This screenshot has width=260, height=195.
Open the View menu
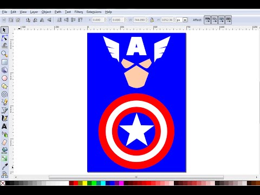pyautogui.click(x=23, y=12)
